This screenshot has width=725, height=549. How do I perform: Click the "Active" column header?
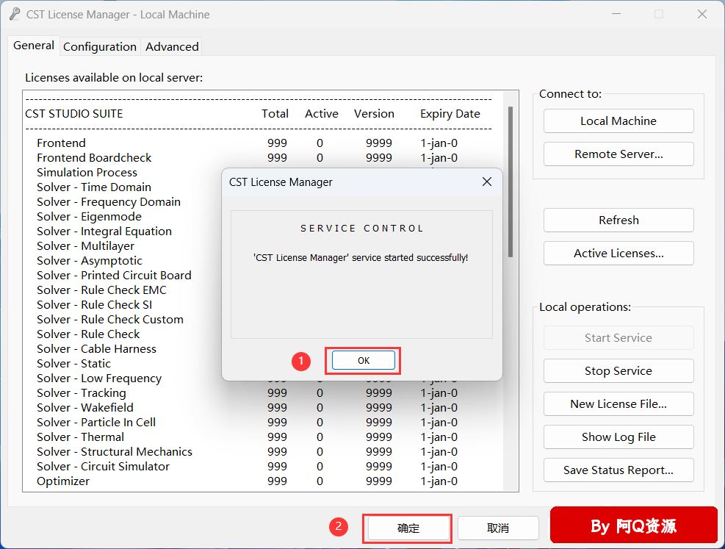pyautogui.click(x=321, y=114)
